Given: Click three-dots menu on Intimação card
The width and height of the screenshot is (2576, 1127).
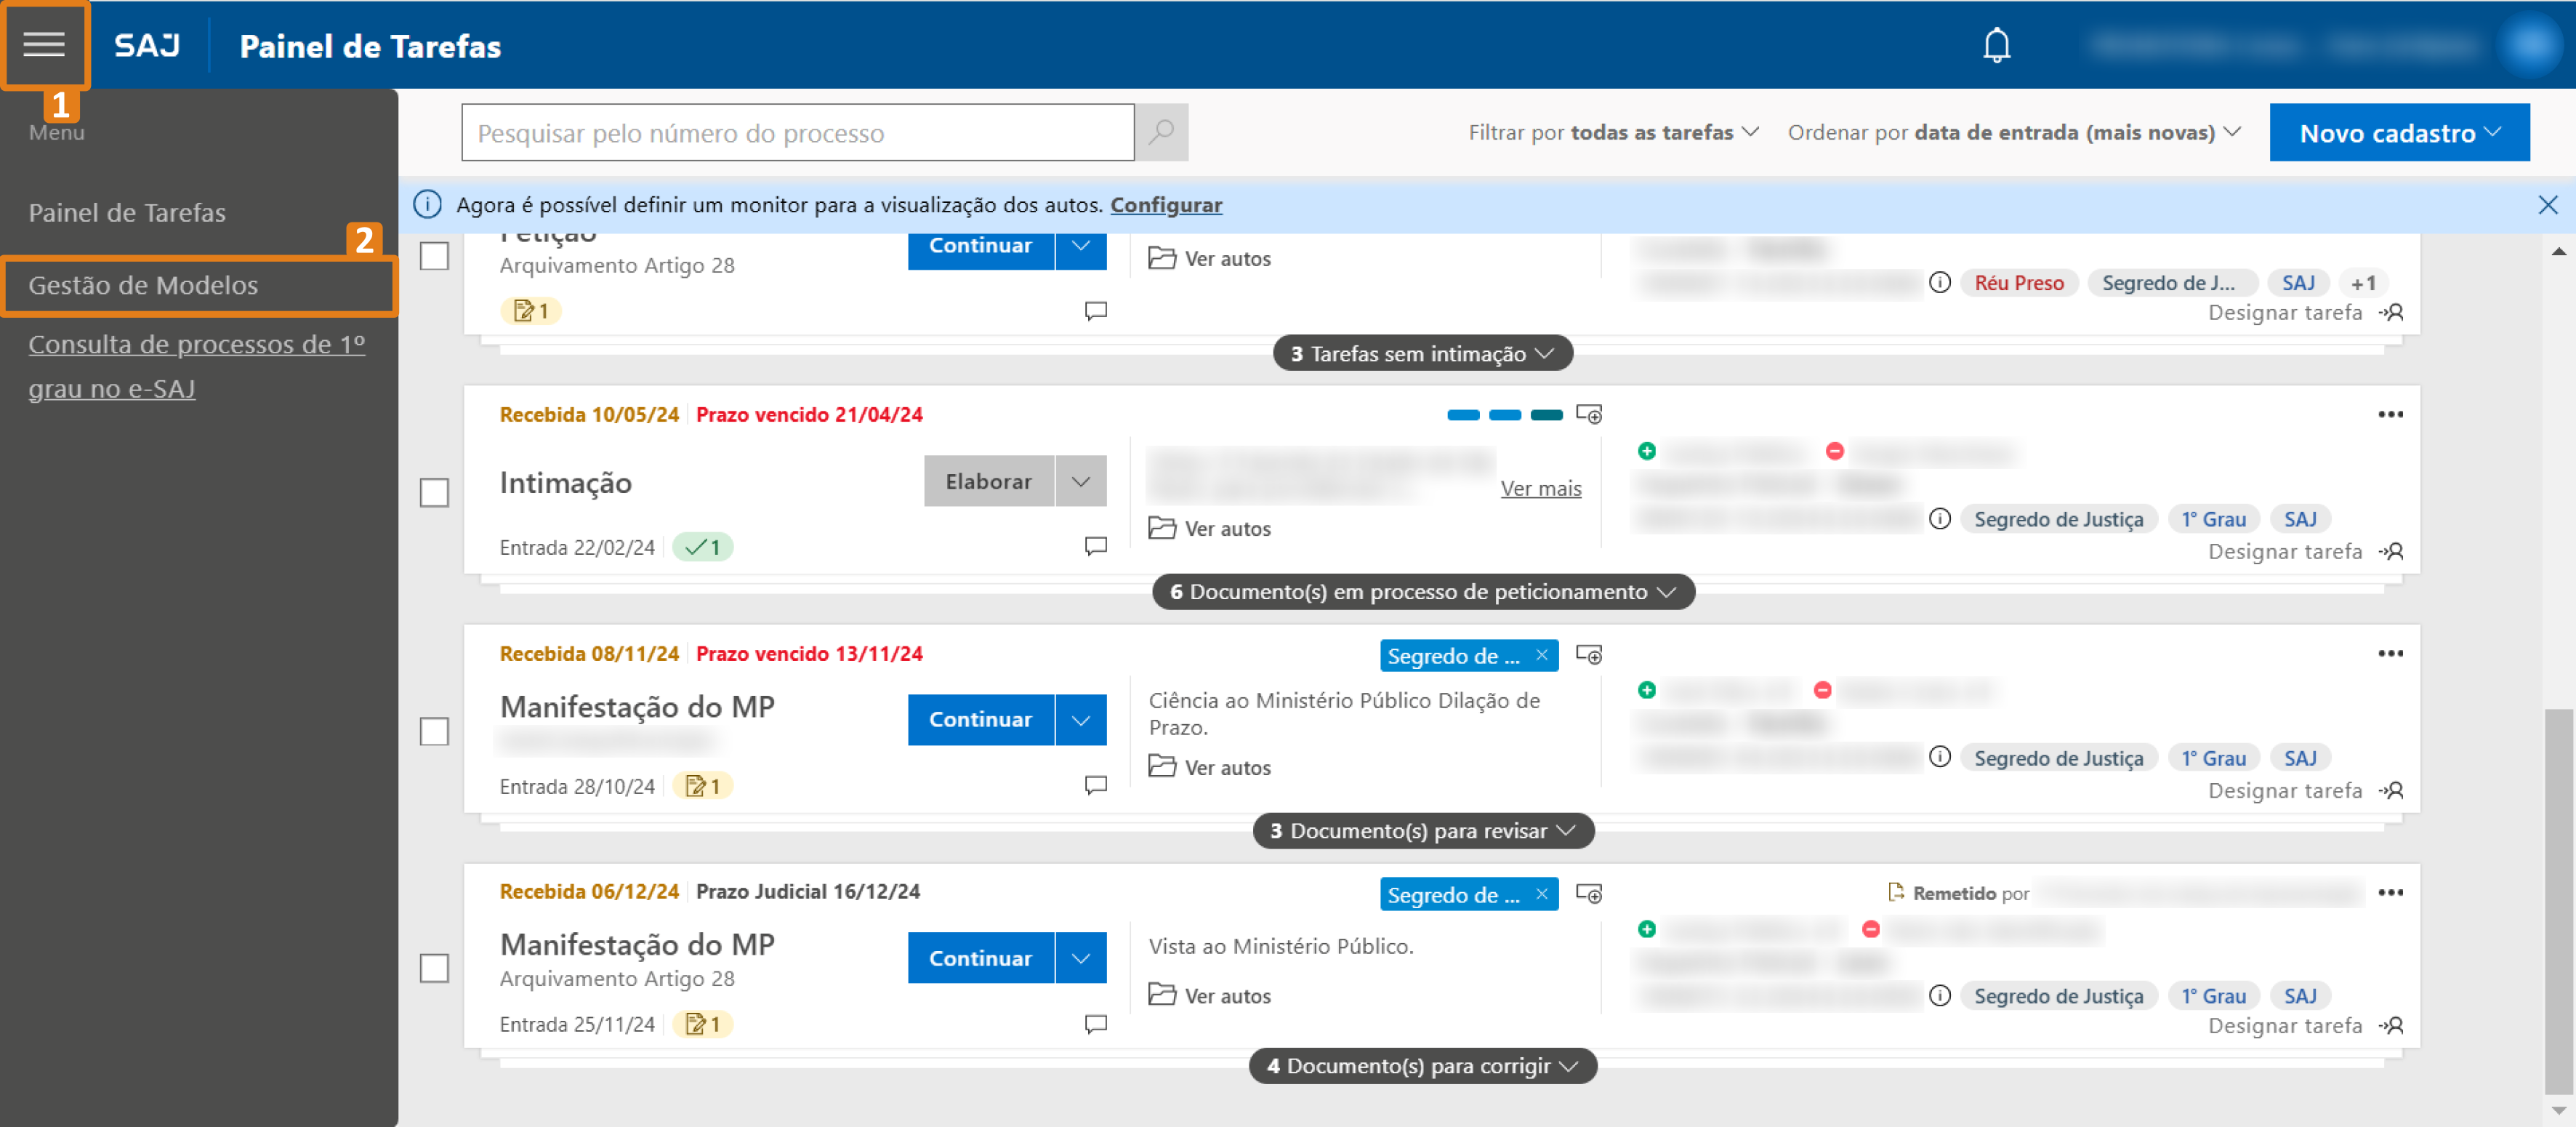Looking at the screenshot, I should tap(2389, 414).
